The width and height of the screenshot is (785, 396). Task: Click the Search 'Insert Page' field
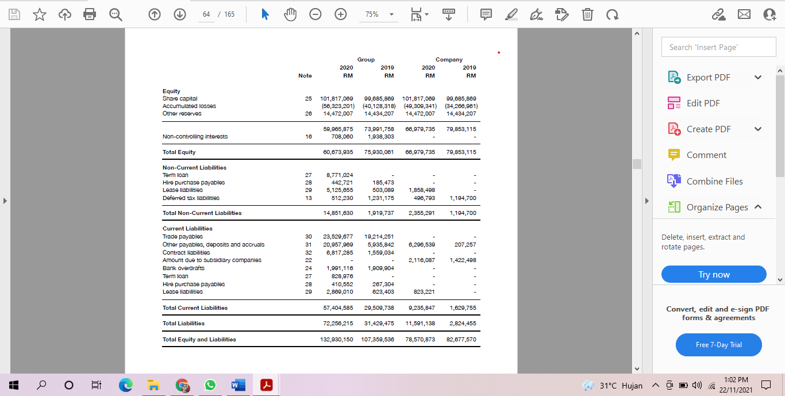tap(718, 47)
